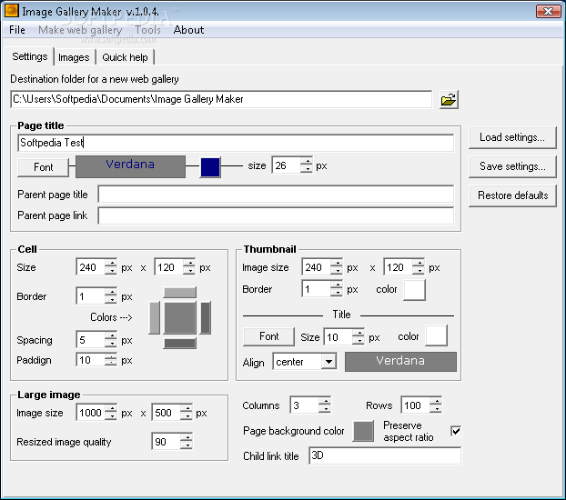566x500 pixels.
Task: Pick the cell center background color square
Action: 180,318
